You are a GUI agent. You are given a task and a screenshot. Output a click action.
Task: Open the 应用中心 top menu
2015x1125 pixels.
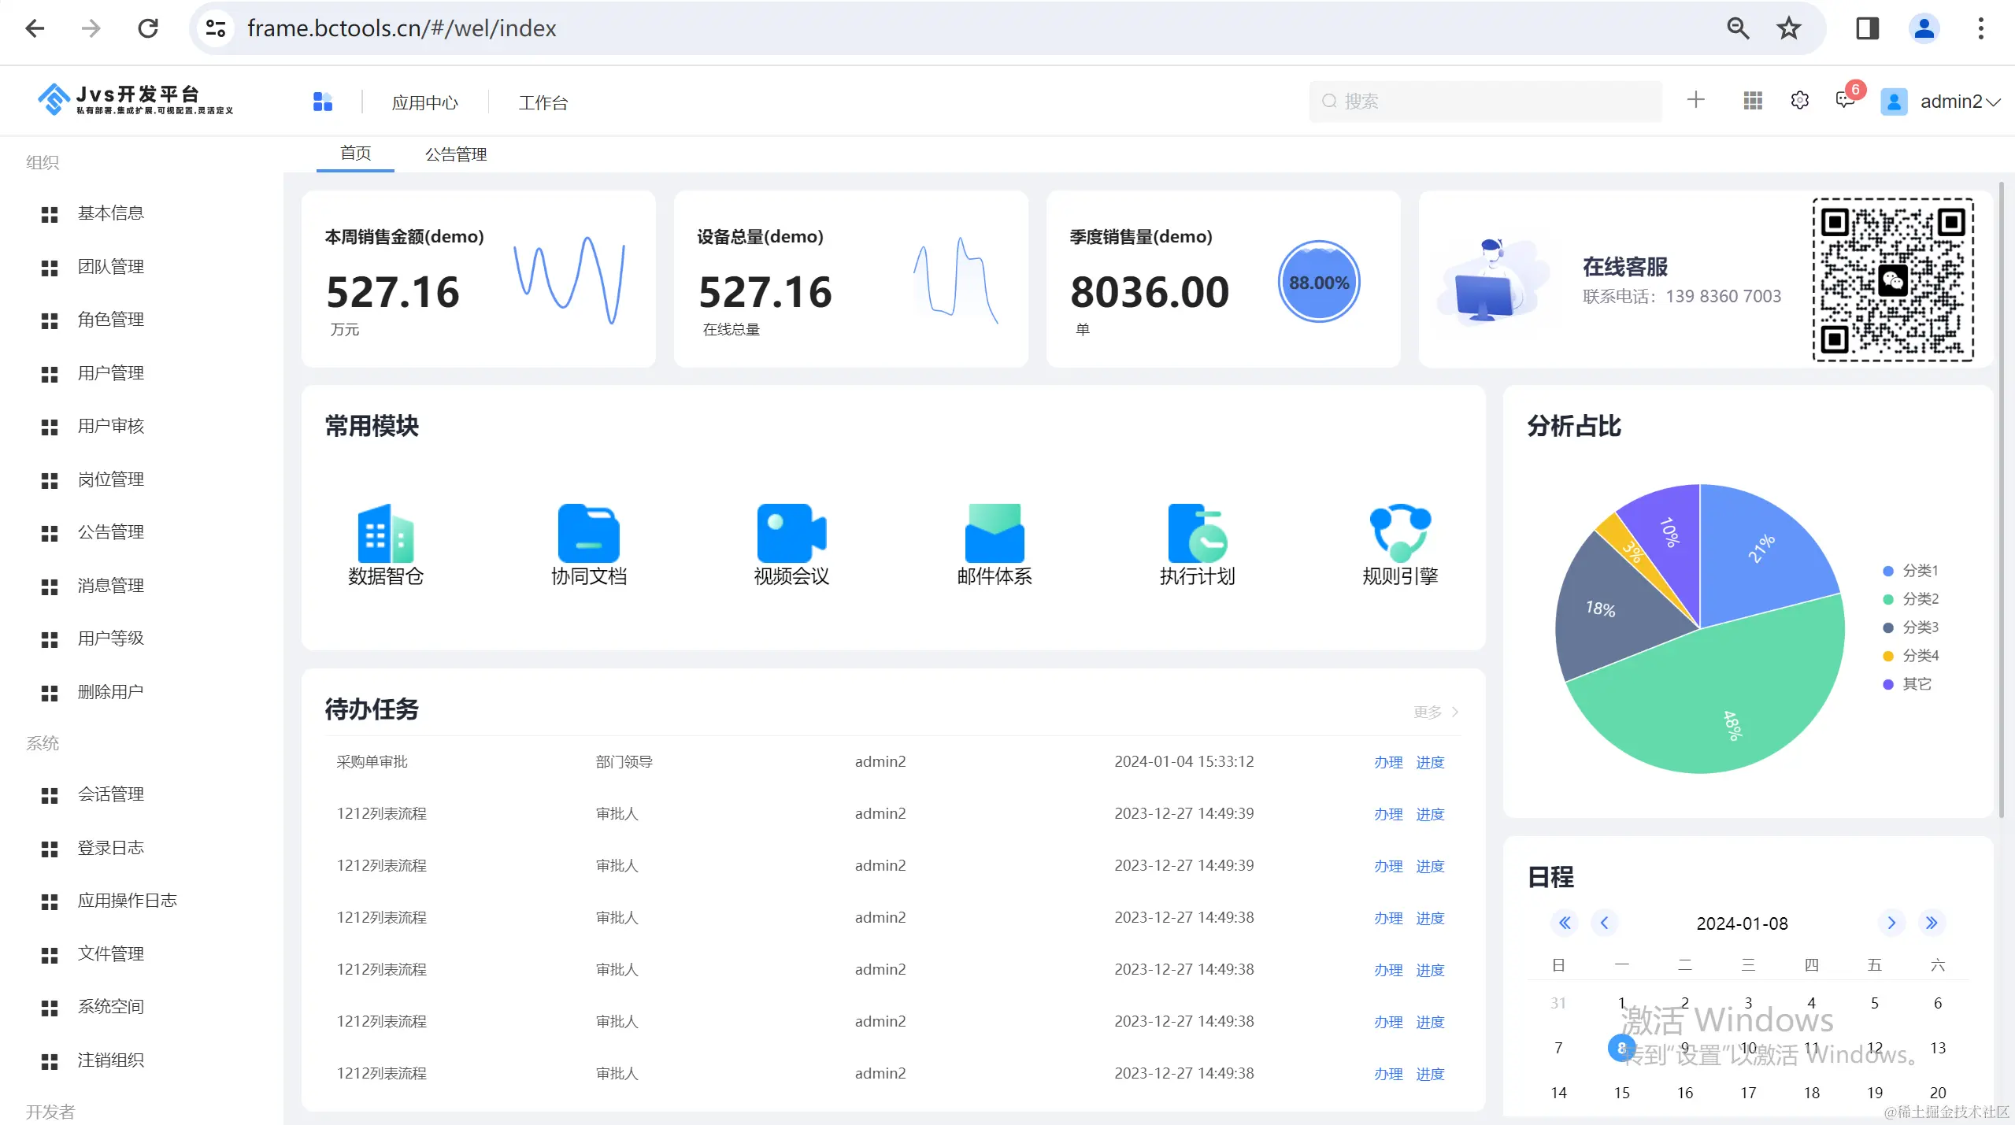[x=424, y=102]
